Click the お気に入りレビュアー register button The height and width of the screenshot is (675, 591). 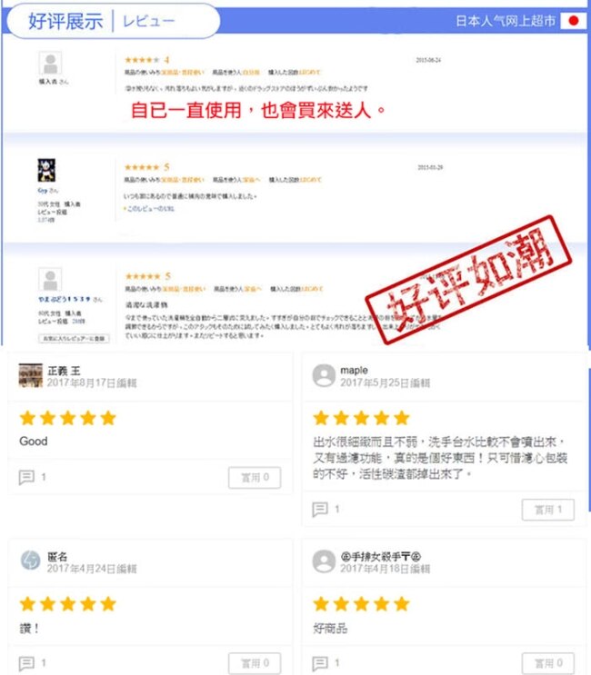(74, 338)
